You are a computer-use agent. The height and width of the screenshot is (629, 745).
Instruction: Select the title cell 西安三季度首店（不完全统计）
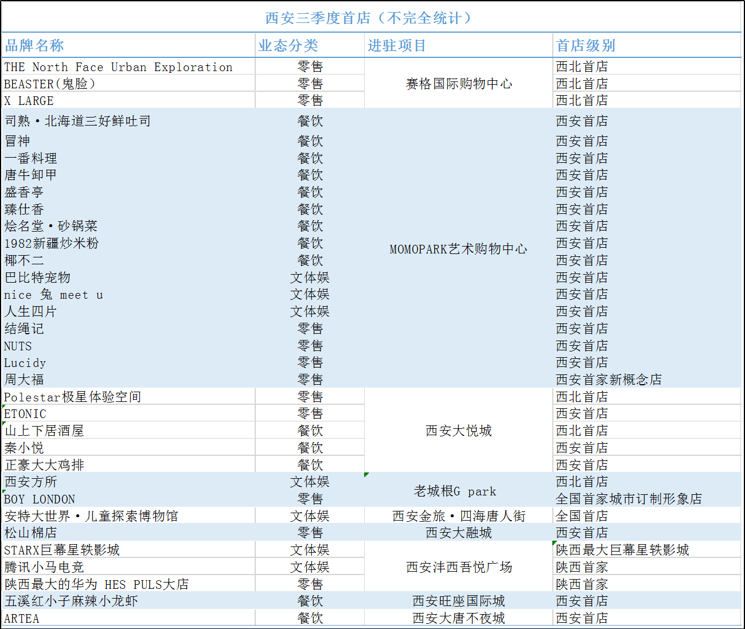coord(371,18)
